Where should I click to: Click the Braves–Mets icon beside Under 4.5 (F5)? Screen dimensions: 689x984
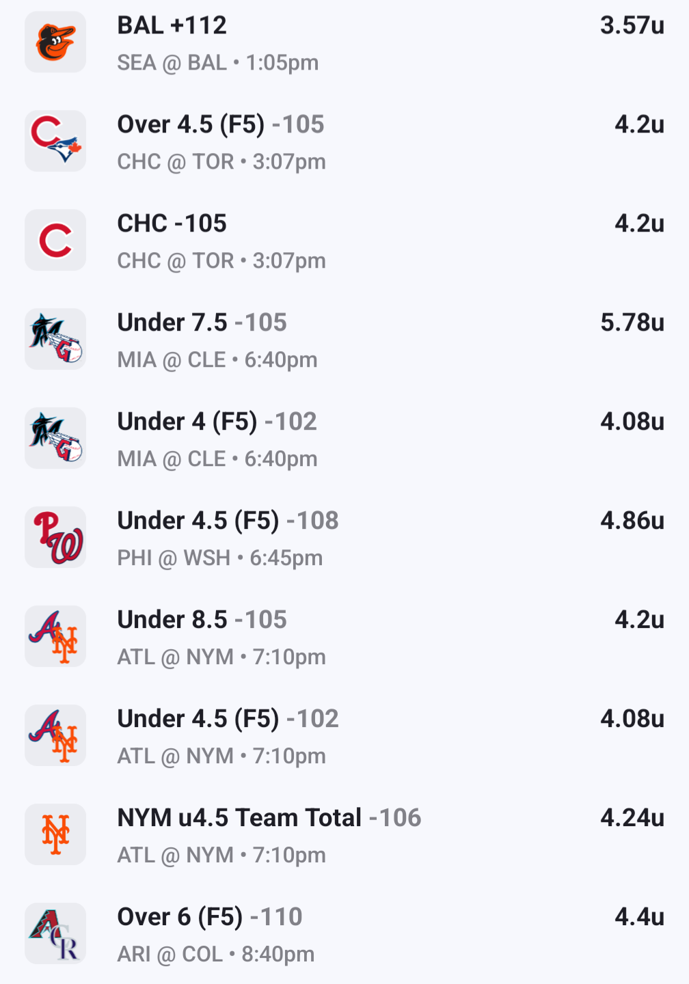click(x=55, y=736)
